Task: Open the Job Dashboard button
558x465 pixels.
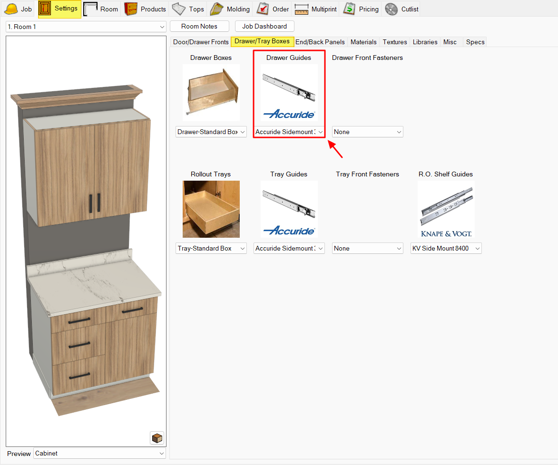Action: click(264, 26)
